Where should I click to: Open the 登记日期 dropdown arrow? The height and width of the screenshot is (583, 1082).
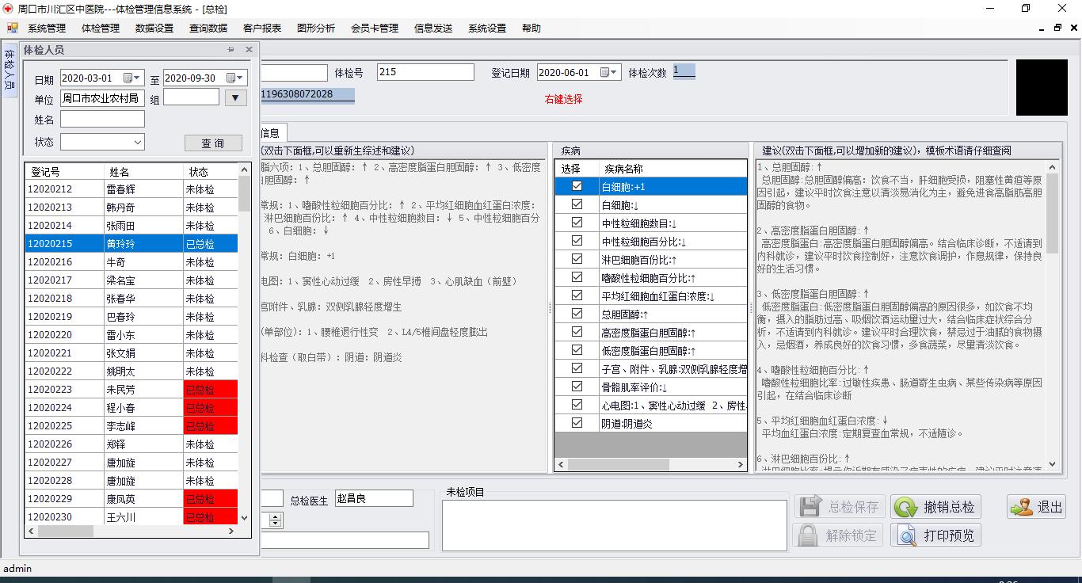[x=615, y=72]
